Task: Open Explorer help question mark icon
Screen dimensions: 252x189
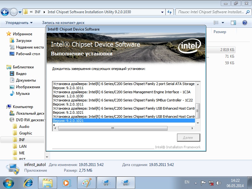Action: click(x=245, y=23)
